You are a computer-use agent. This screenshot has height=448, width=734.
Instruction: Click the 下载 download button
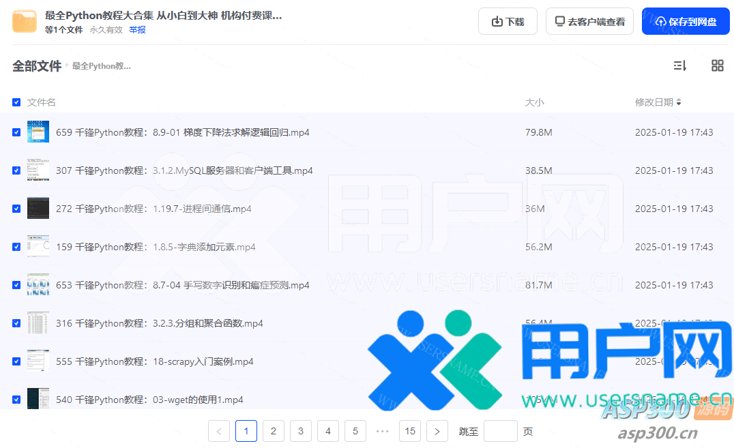[508, 22]
